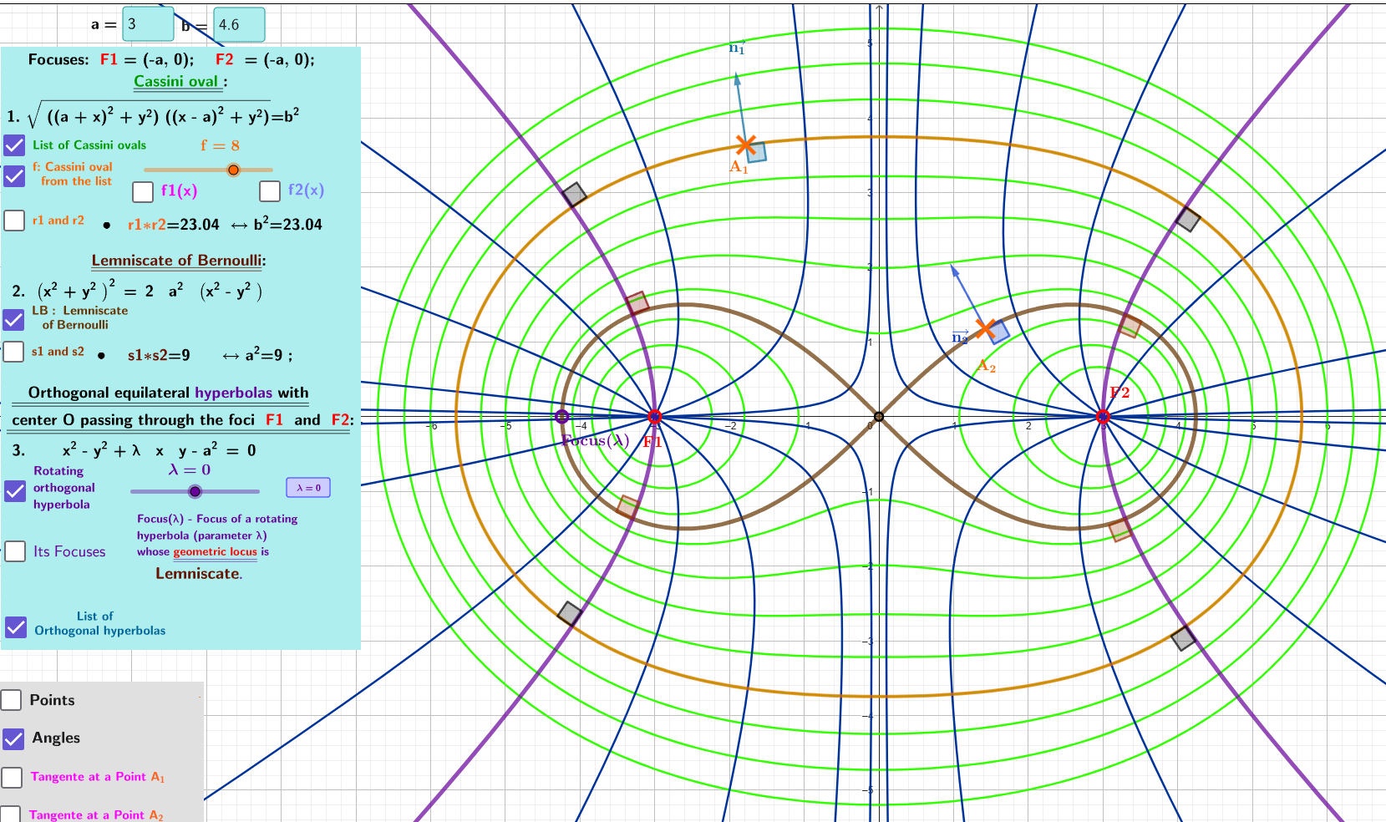The image size is (1386, 822).
Task: Select the red focus point F1
Action: [655, 417]
